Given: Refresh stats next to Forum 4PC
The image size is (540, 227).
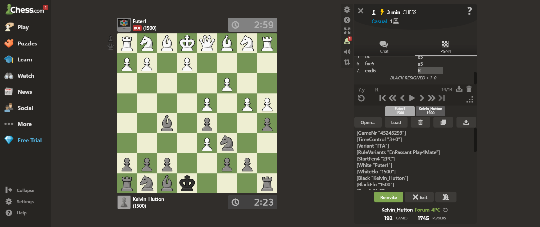Looking at the screenshot, I should (x=445, y=210).
